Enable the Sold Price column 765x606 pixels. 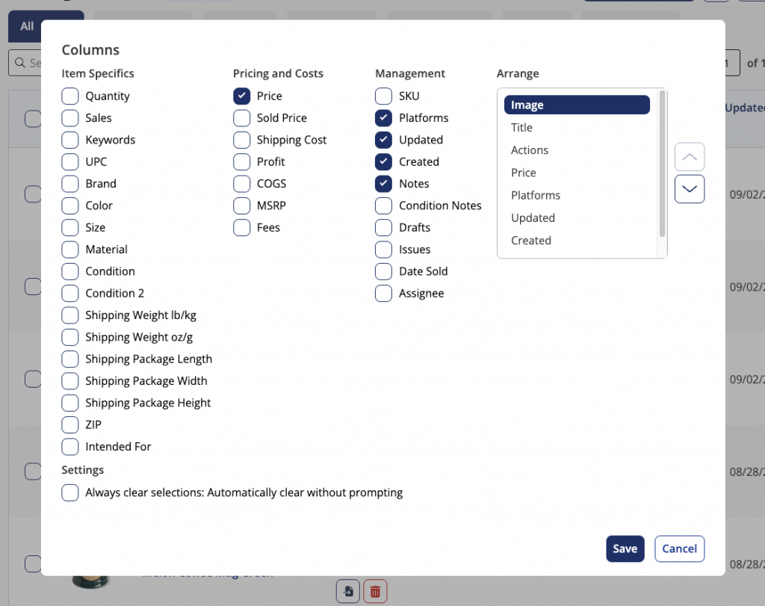[x=241, y=118]
